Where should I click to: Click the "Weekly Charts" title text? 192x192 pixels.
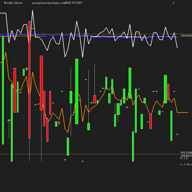13,3
